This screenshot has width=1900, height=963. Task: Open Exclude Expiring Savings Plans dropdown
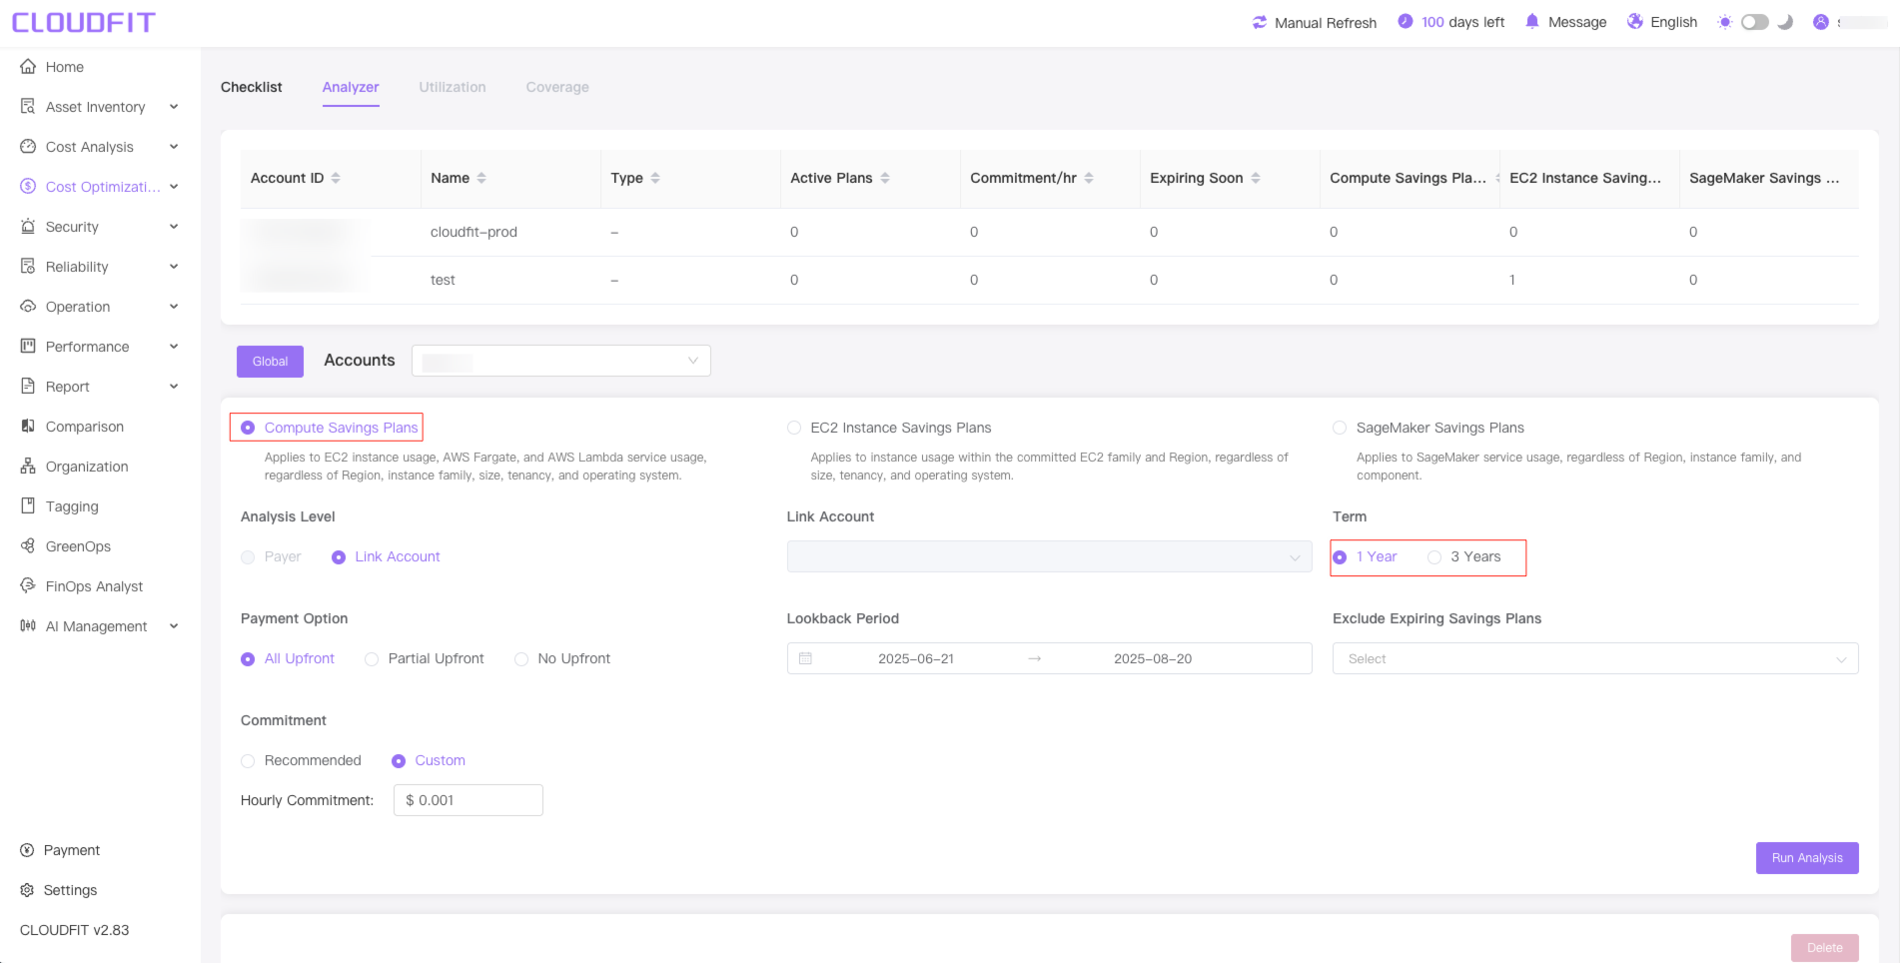(x=1595, y=658)
